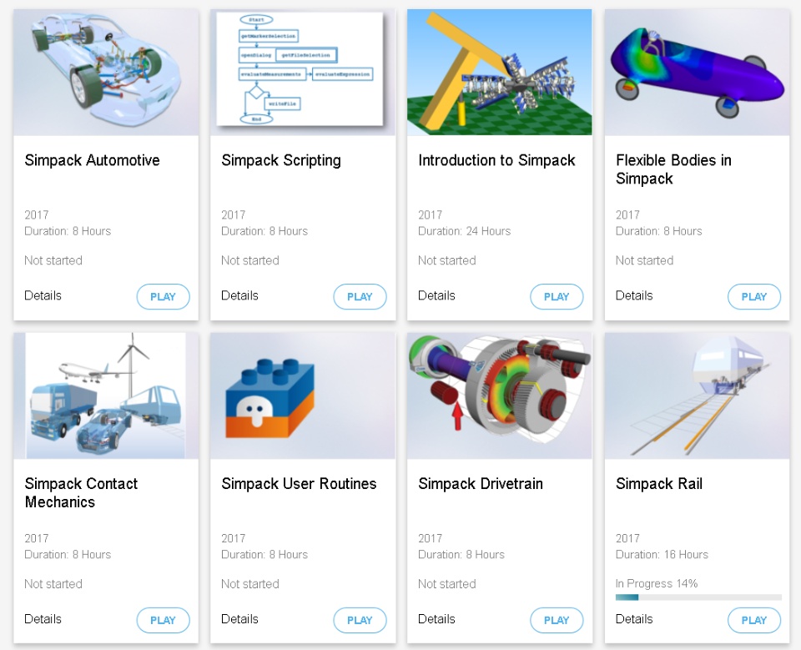Screen dimensions: 801x650
Task: Open the Simpack Drivetrain gearbox image
Action: (500, 396)
